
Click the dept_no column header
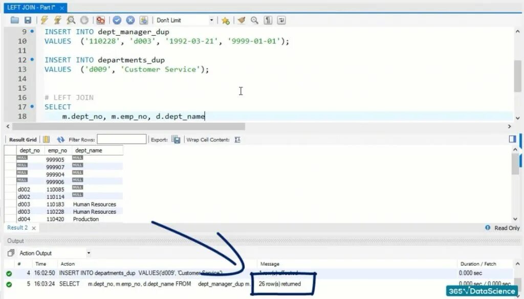[x=30, y=150]
